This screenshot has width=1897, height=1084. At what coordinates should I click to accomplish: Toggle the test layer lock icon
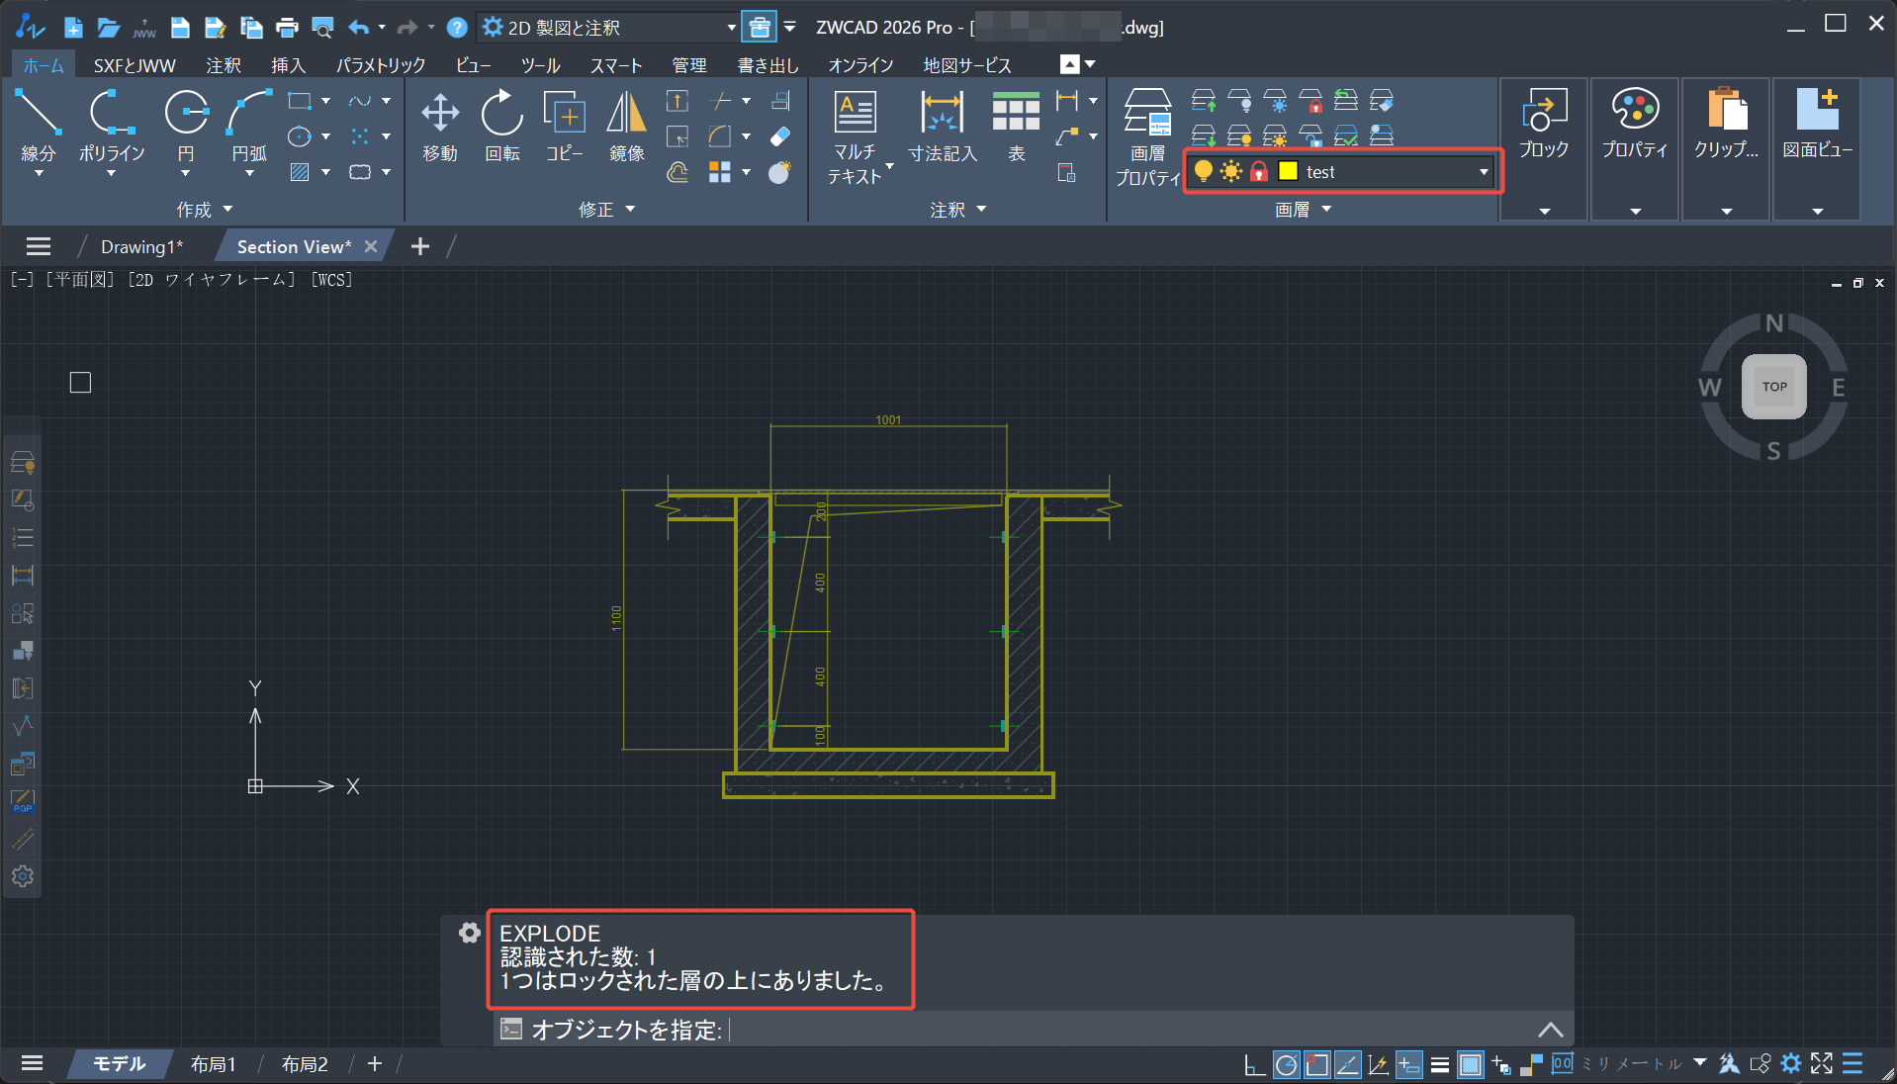[1258, 171]
